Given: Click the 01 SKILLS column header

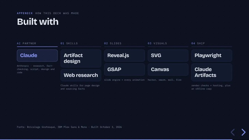Looking at the screenshot, I should coord(69,43).
